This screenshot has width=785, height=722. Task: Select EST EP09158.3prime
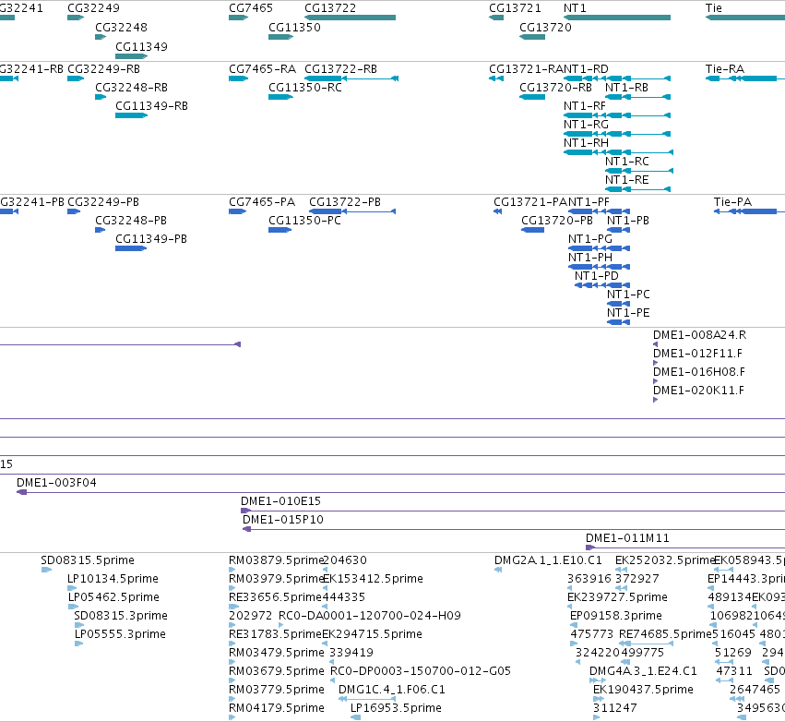coord(616,616)
